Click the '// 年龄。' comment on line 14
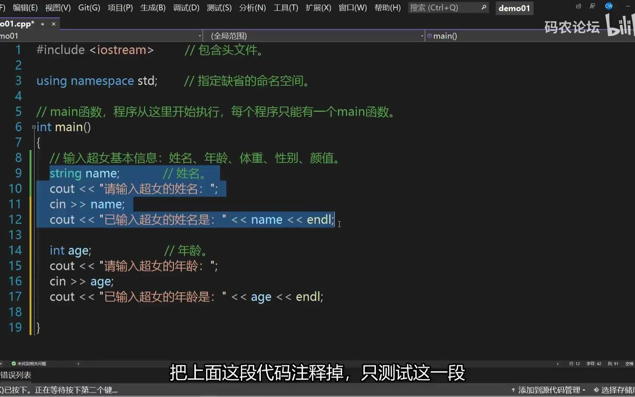 point(186,251)
